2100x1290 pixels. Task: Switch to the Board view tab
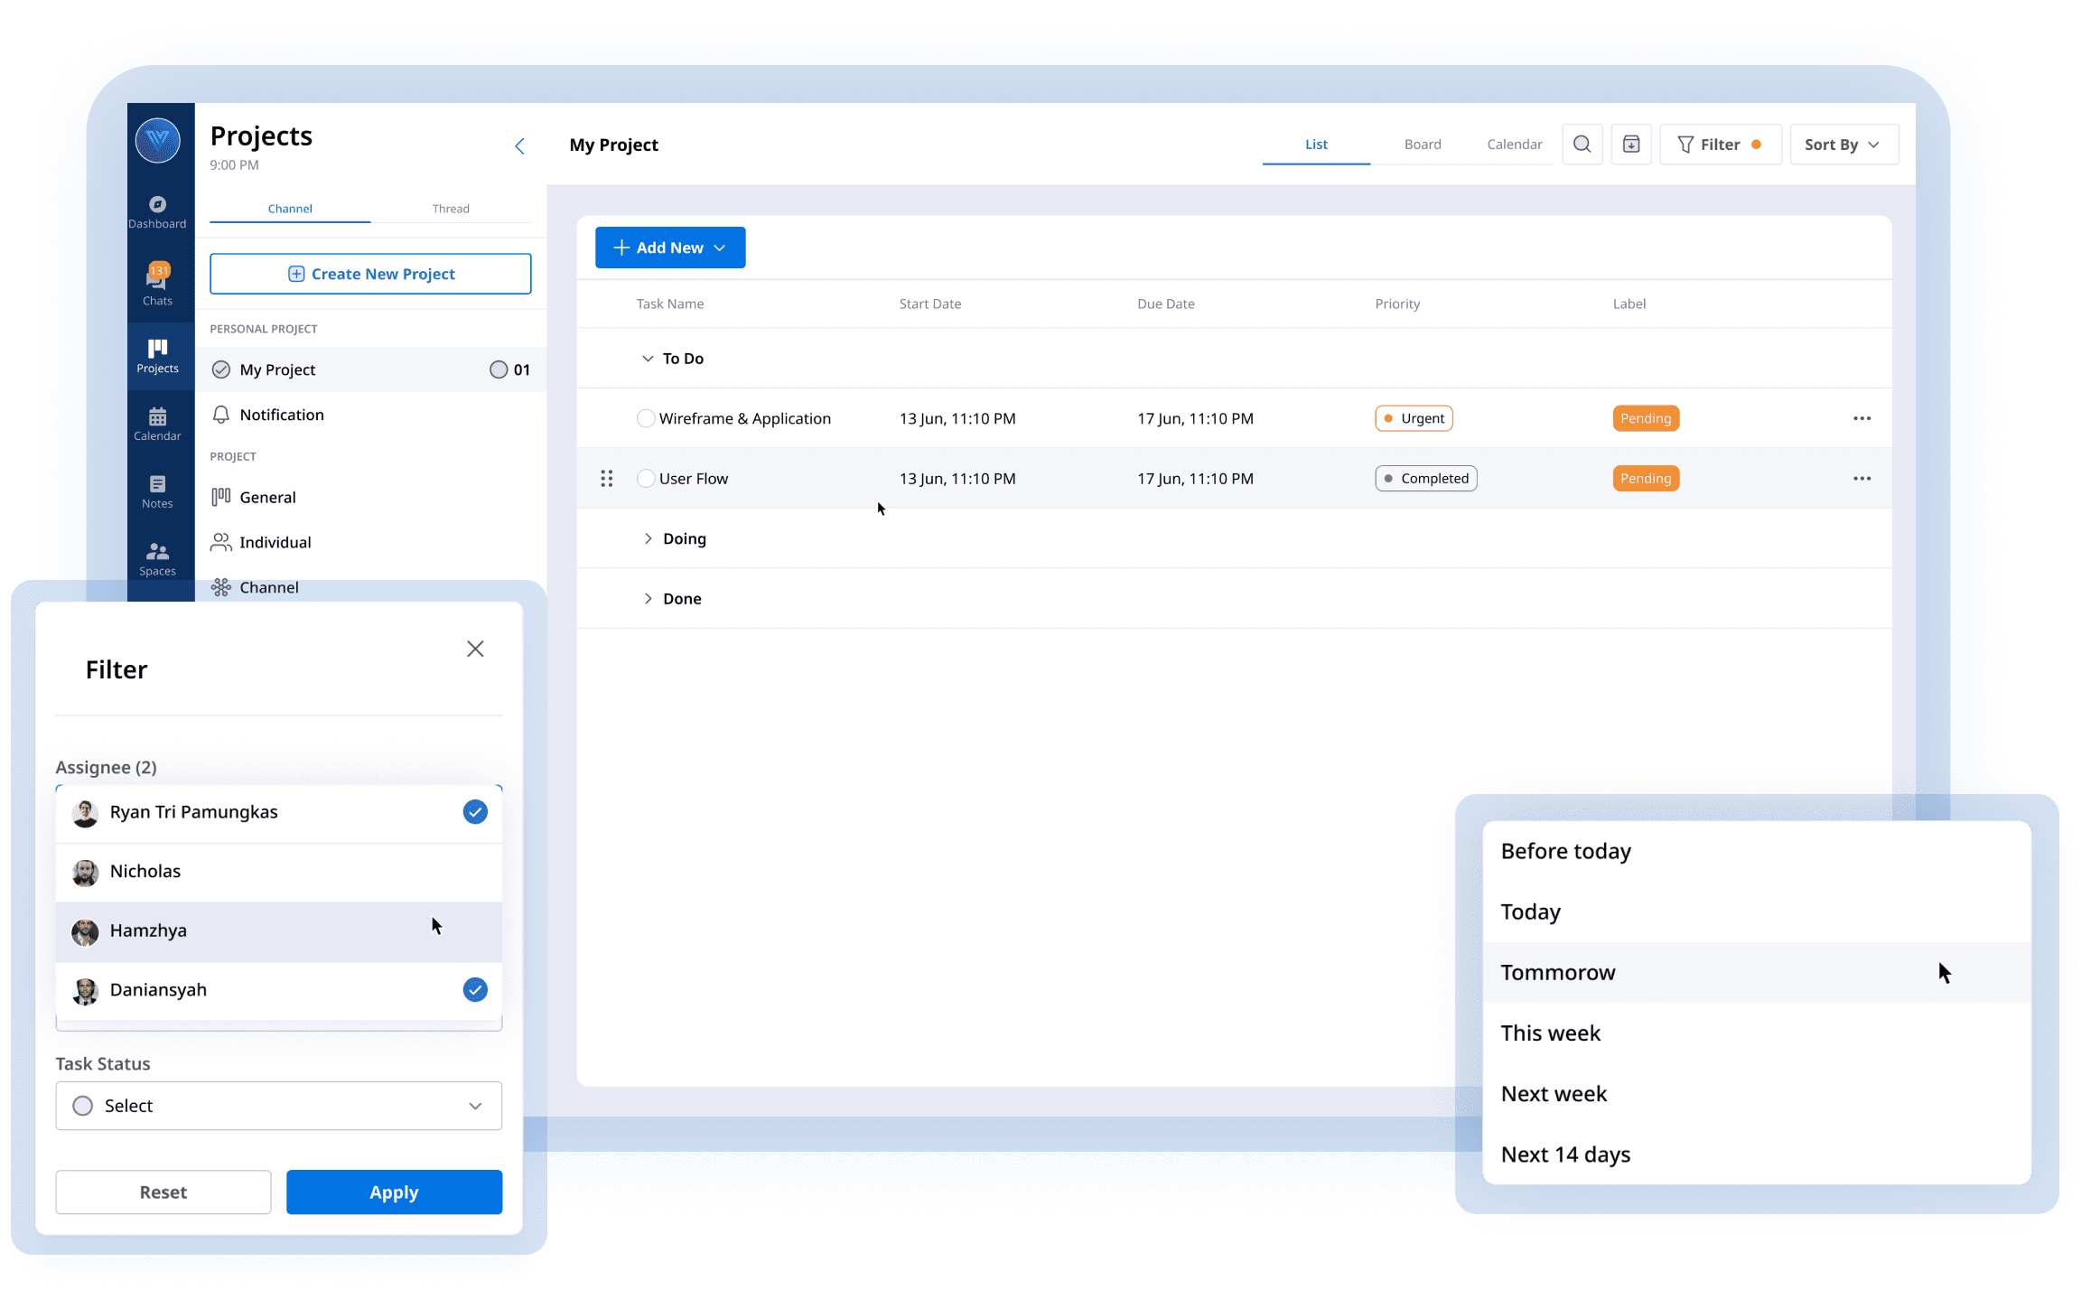coord(1422,145)
